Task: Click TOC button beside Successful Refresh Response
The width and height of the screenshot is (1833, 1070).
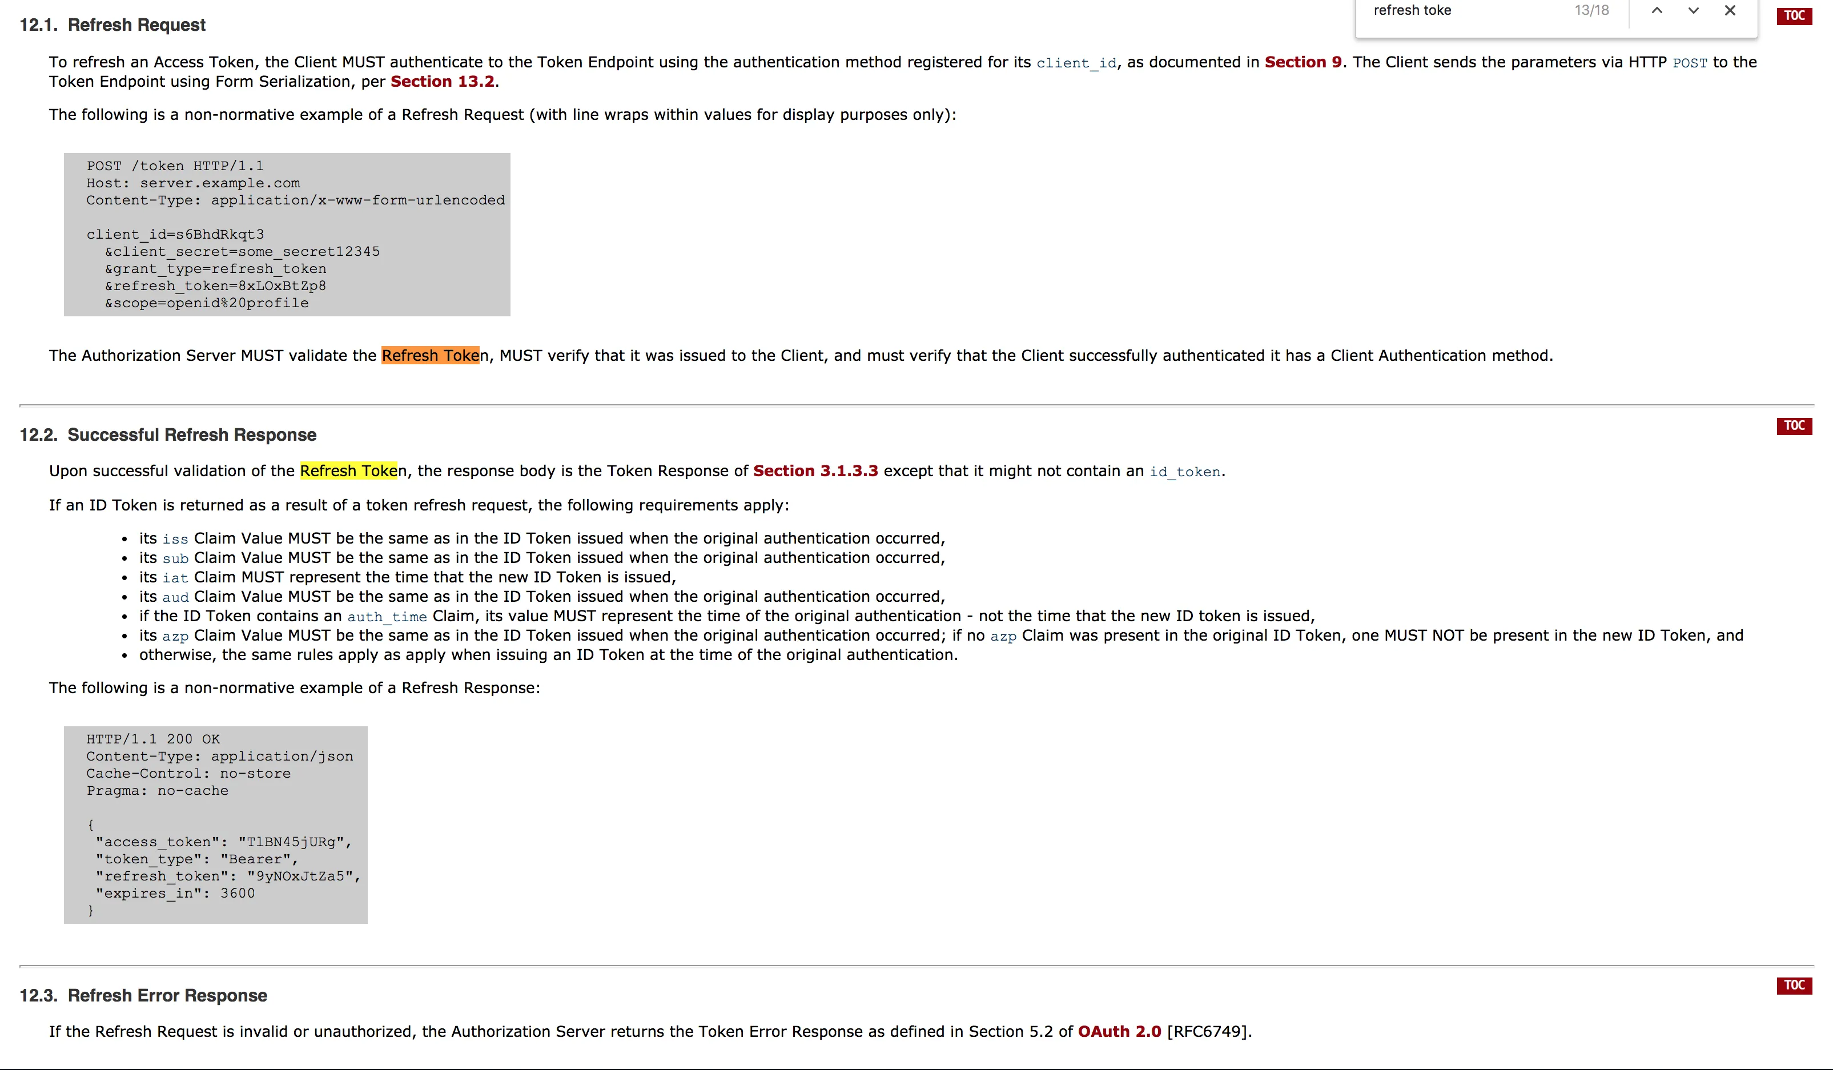Action: [1793, 425]
